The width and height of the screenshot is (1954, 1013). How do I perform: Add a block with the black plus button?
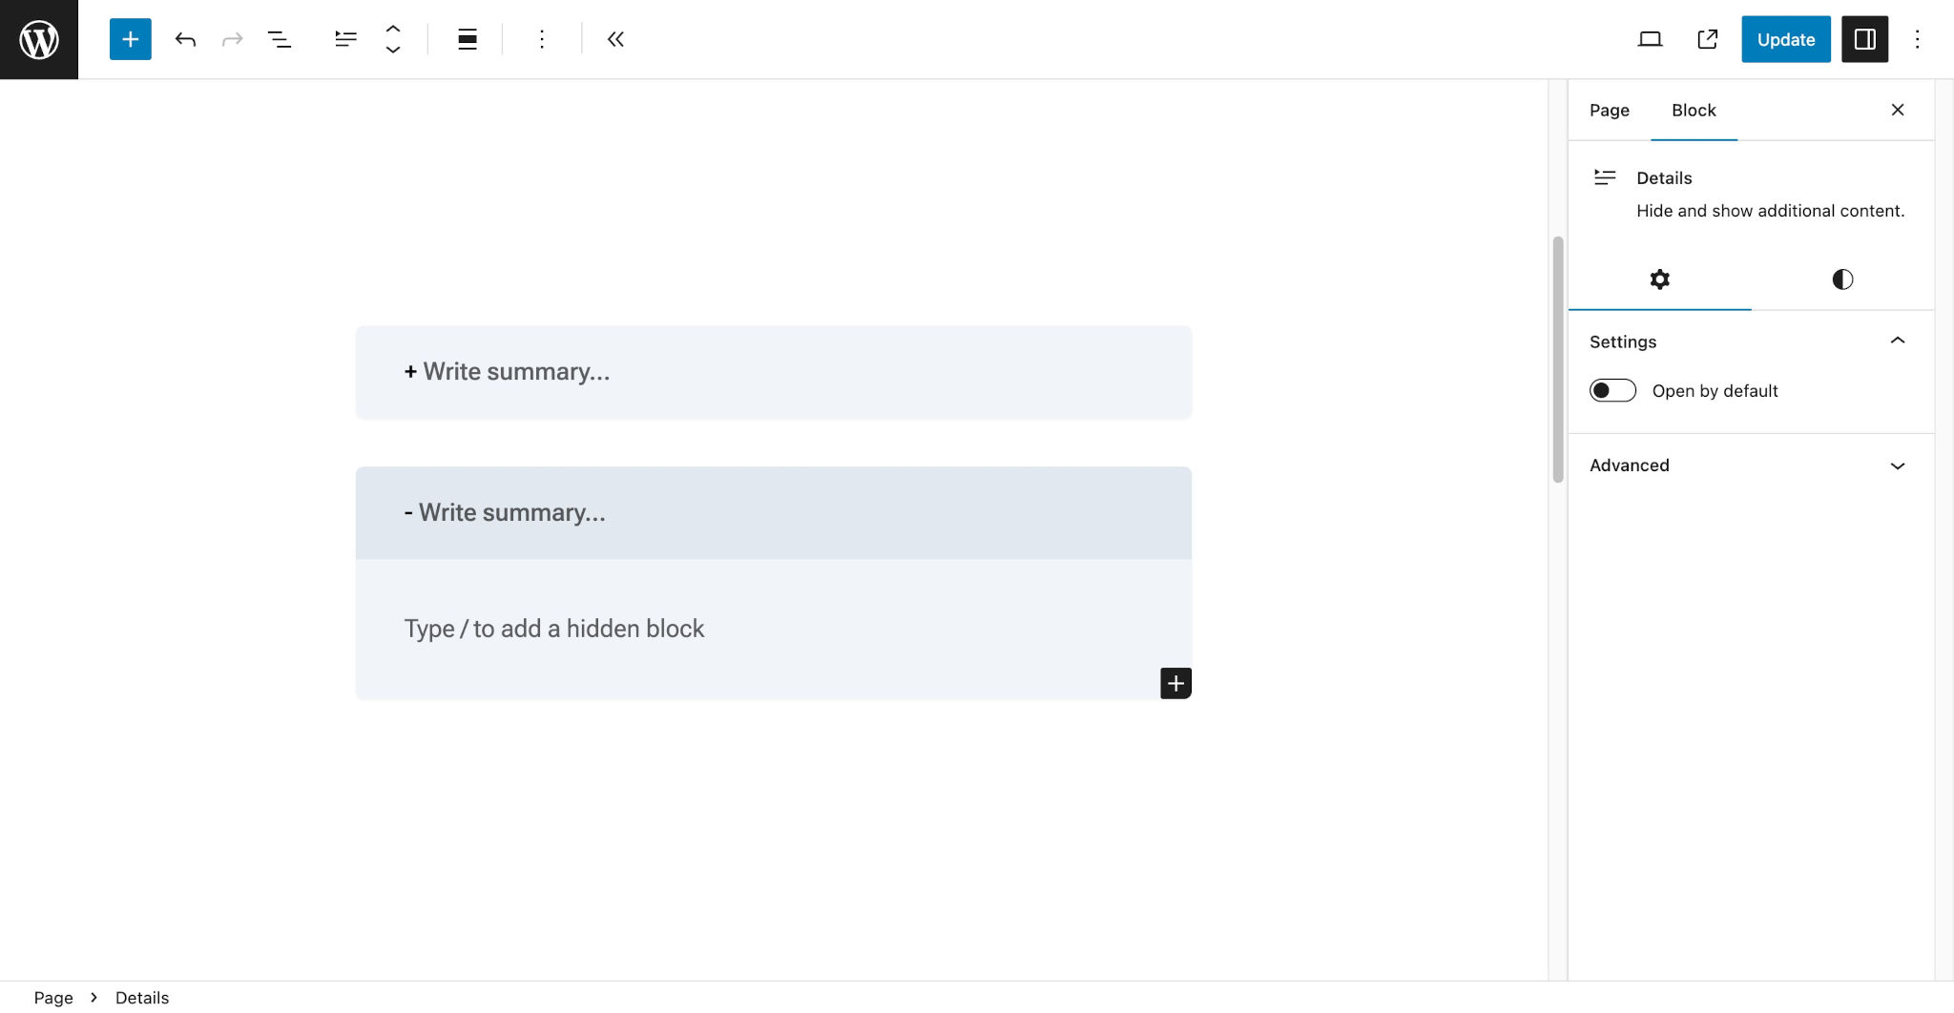pyautogui.click(x=1175, y=683)
